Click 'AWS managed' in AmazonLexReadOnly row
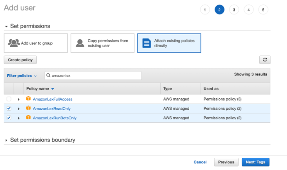This screenshot has width=287, height=170. click(x=176, y=108)
